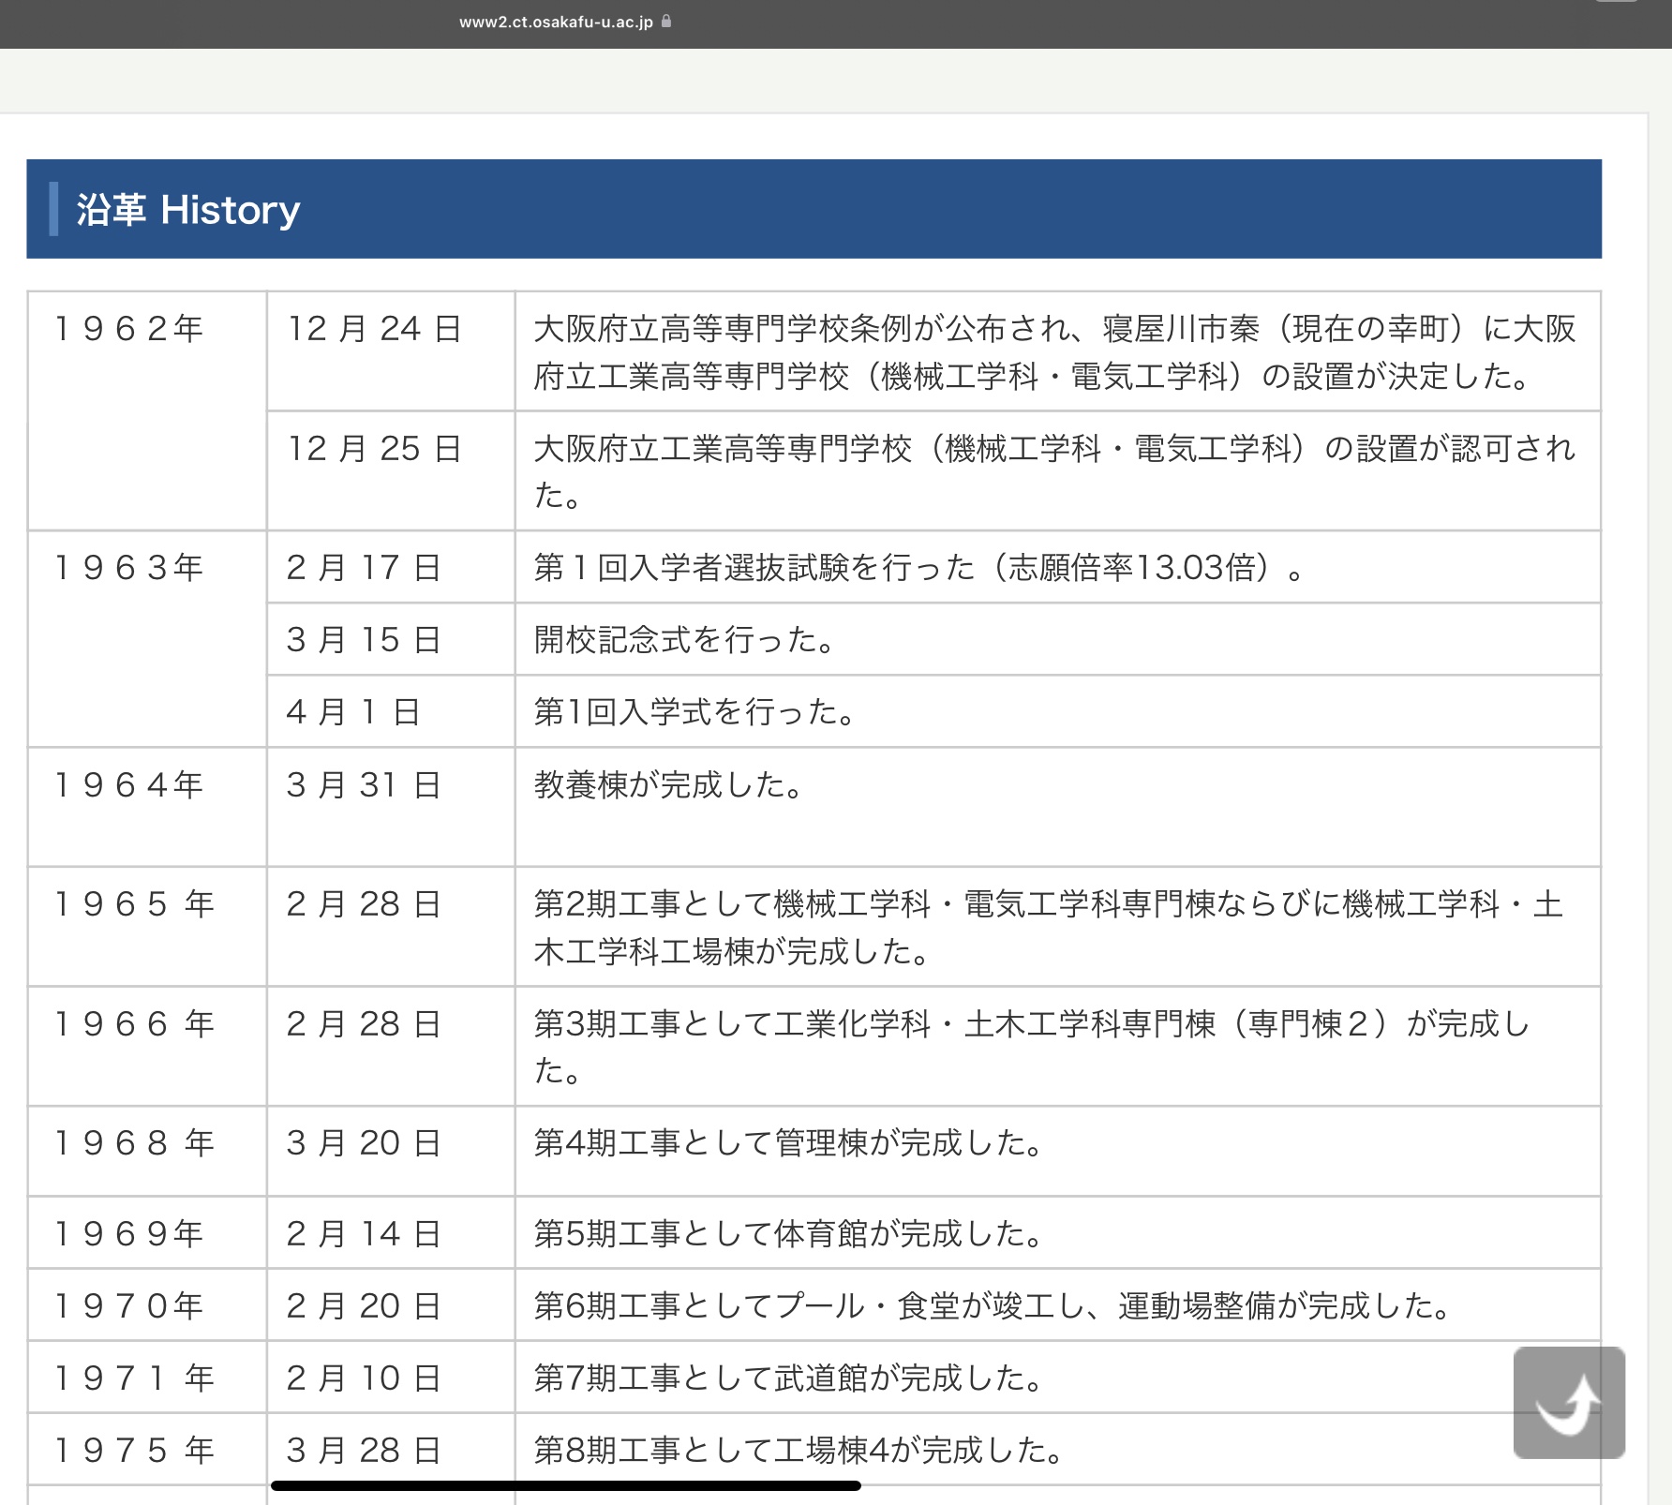Tap the back-to-top arrow button
Viewport: 1672px width, 1505px height.
click(1569, 1402)
